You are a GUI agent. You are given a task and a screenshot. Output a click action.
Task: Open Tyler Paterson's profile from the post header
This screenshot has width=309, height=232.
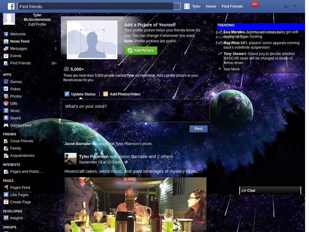tap(94, 156)
